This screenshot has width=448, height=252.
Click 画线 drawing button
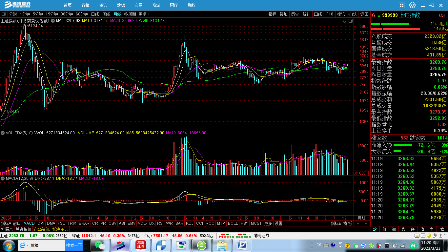click(x=318, y=14)
